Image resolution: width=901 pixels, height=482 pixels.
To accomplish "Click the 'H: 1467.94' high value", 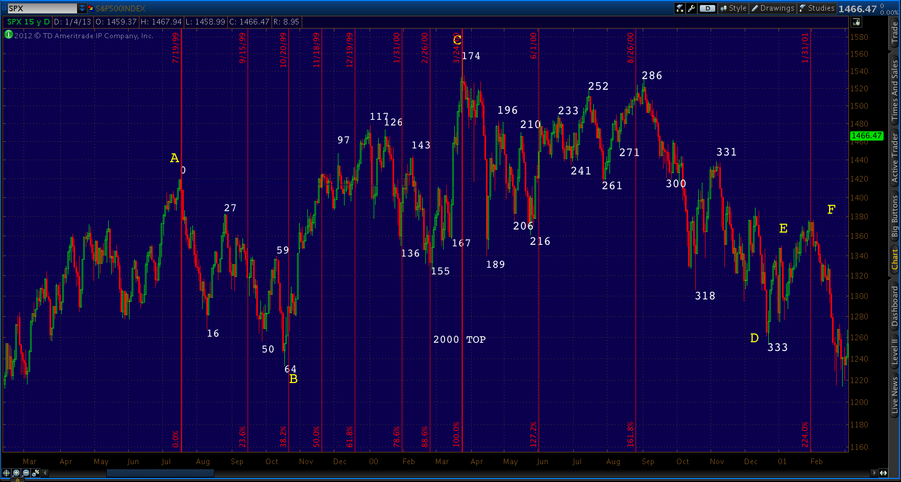I will click(161, 22).
